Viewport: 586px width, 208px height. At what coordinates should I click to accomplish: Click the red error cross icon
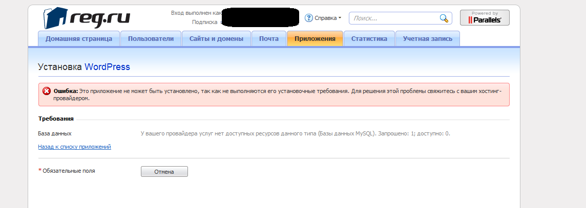click(46, 91)
